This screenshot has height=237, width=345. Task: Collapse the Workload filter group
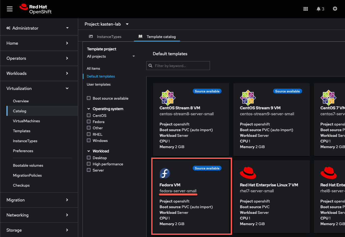point(98,151)
